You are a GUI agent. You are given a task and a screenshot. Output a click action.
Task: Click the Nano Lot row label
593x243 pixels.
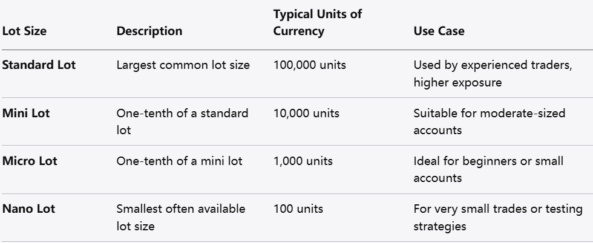coord(28,209)
